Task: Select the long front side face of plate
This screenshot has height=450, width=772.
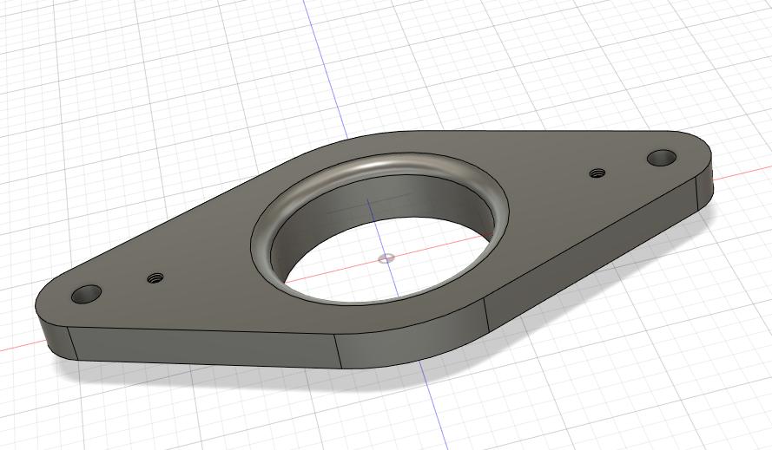Action: 204,347
